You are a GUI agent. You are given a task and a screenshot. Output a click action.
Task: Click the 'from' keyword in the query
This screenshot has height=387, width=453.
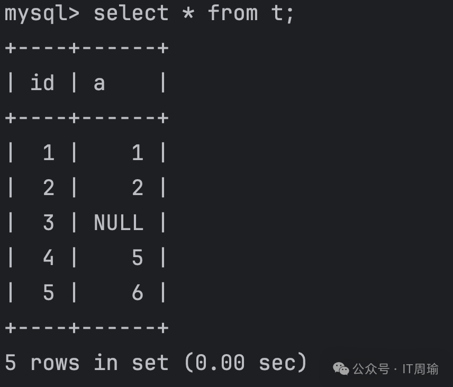pyautogui.click(x=232, y=13)
